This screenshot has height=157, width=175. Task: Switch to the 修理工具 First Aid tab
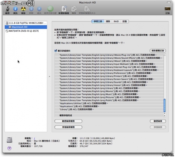98,21
